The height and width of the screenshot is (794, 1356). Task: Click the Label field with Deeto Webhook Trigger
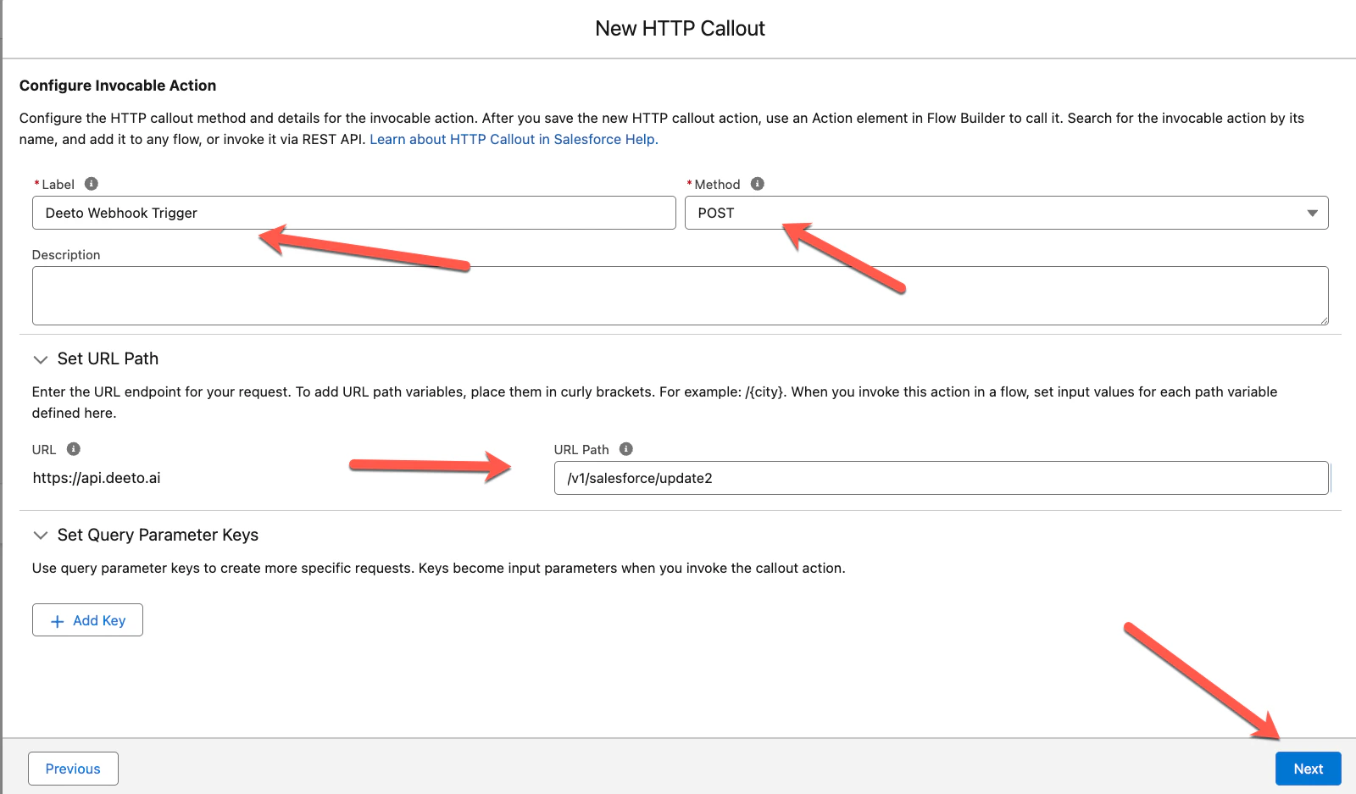[x=353, y=213]
